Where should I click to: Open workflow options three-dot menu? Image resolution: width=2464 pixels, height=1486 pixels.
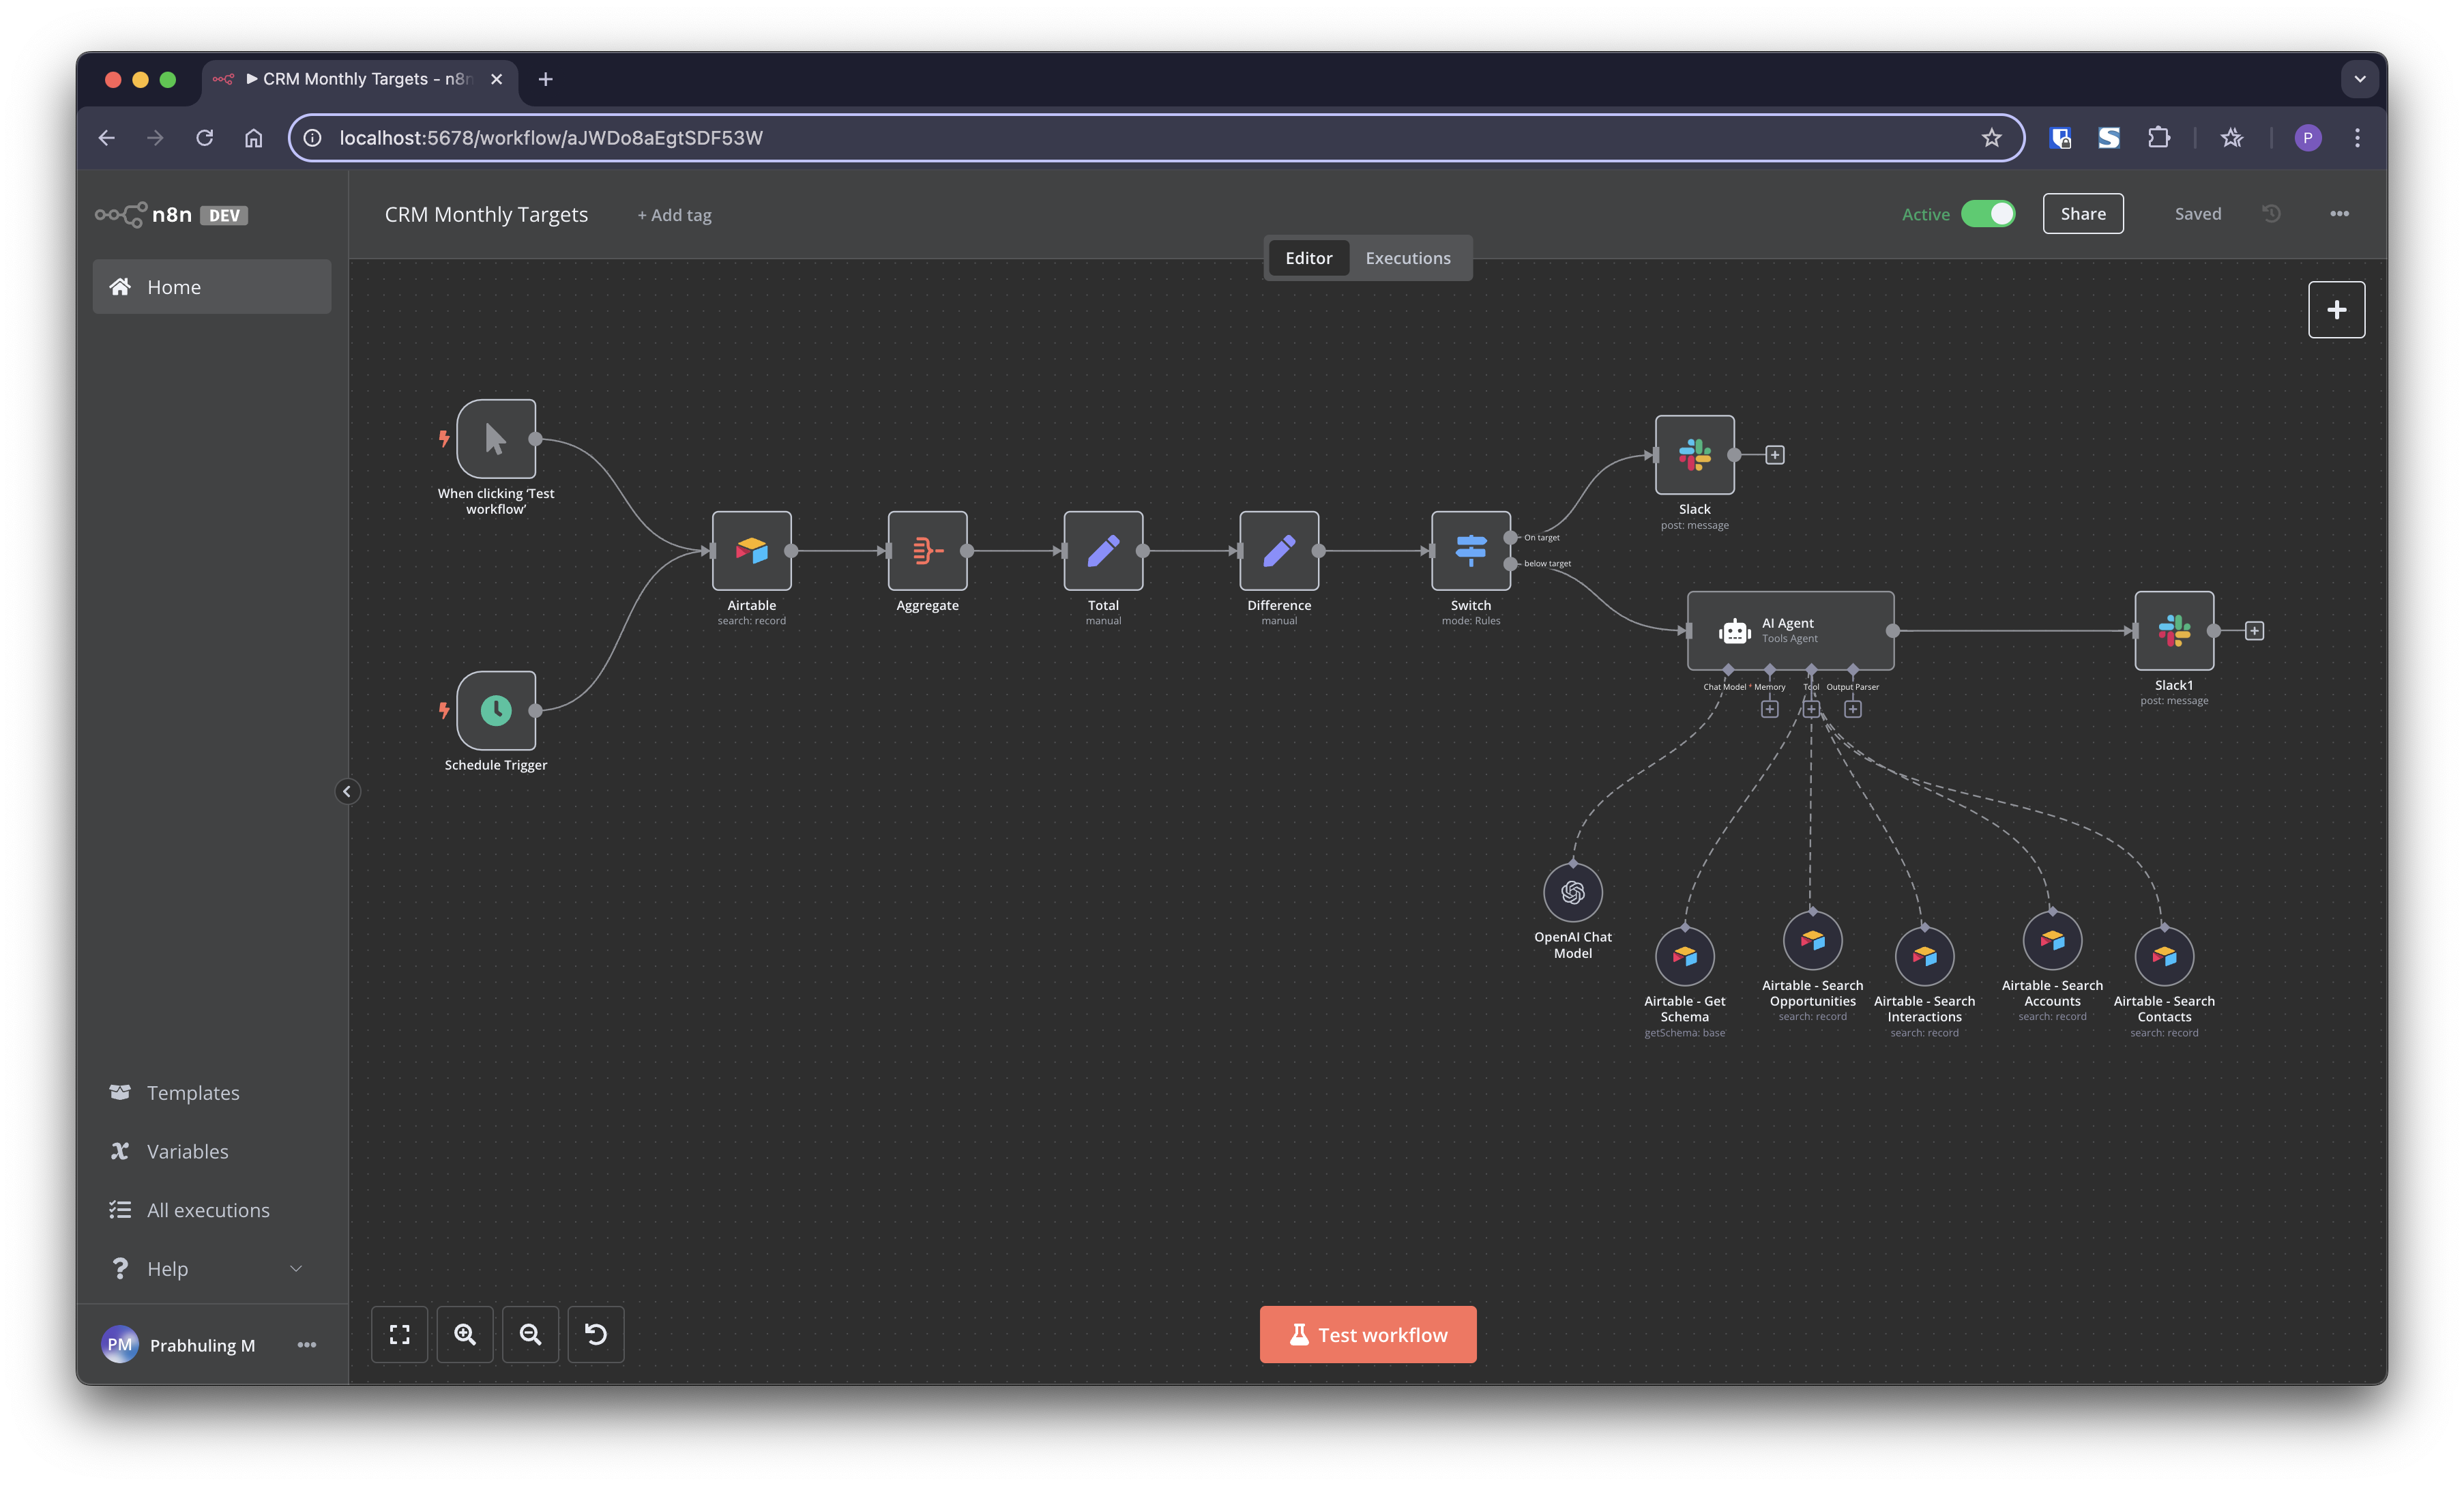[2339, 214]
